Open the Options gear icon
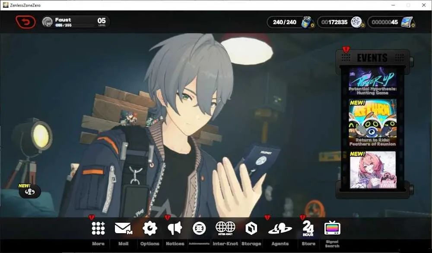The width and height of the screenshot is (432, 253). click(149, 228)
